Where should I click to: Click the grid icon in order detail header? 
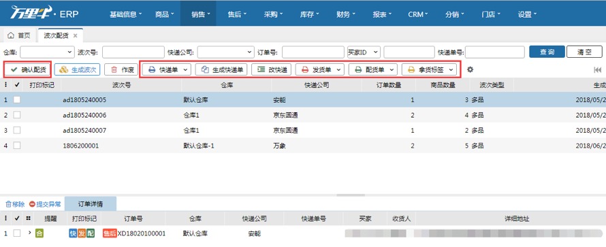(28, 219)
